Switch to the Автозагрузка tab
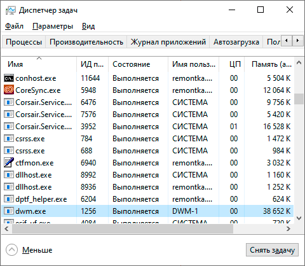The image size is (305, 266). pyautogui.click(x=236, y=42)
